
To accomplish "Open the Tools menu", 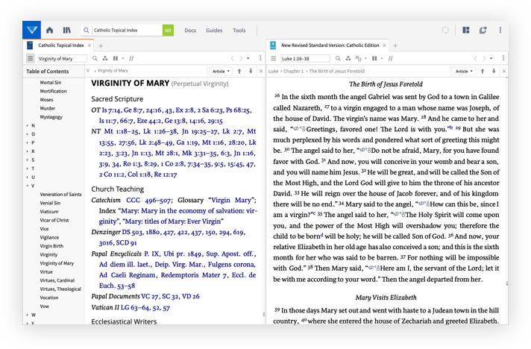I will (x=239, y=31).
